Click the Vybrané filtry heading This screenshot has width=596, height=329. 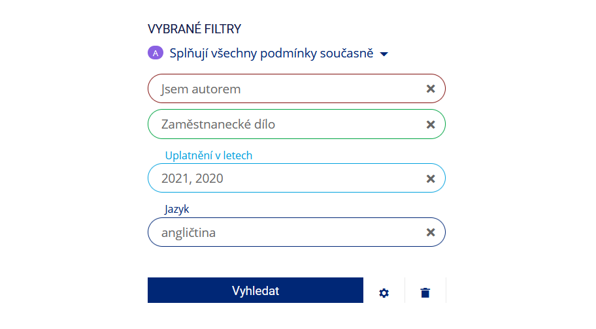coord(194,29)
